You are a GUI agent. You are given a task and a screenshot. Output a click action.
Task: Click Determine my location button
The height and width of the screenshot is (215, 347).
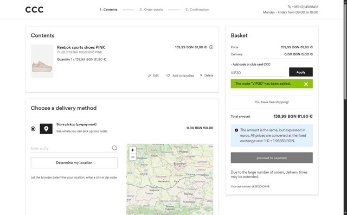point(74,163)
